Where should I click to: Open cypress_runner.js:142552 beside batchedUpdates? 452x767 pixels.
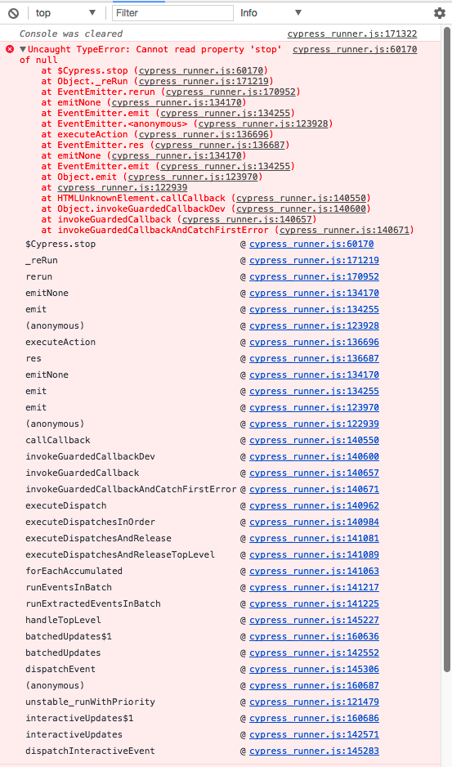pyautogui.click(x=314, y=653)
